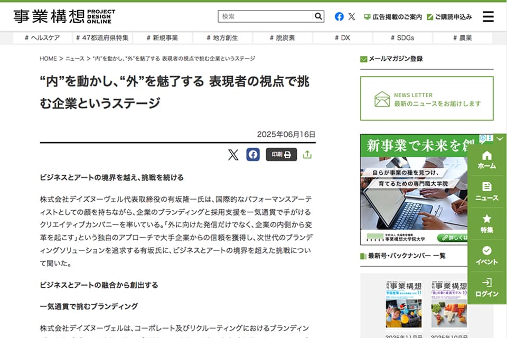Share article on X

(233, 155)
